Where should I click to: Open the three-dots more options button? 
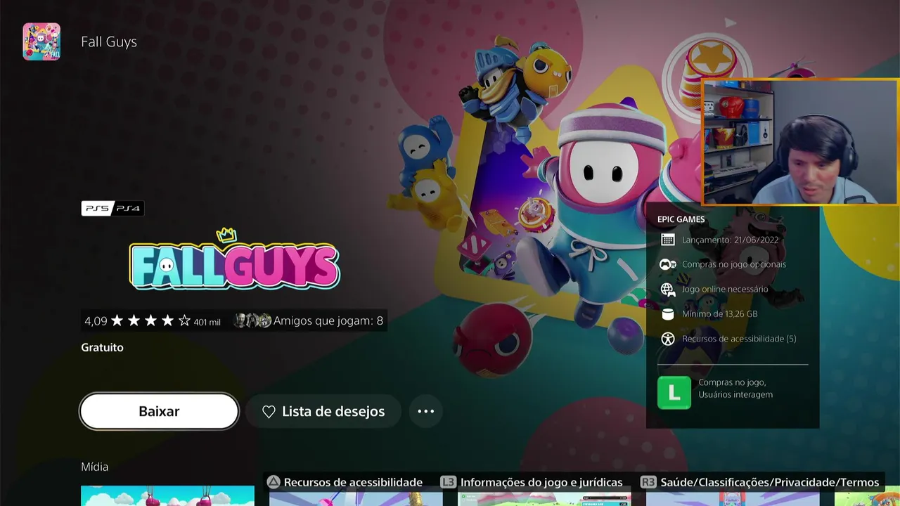coord(425,411)
